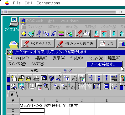This screenshot has height=115, width=125.
Task: Click the print preview monitor icon
Action: pyautogui.click(x=44, y=78)
